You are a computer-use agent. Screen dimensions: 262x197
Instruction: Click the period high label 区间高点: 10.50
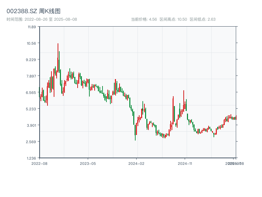click(x=173, y=19)
